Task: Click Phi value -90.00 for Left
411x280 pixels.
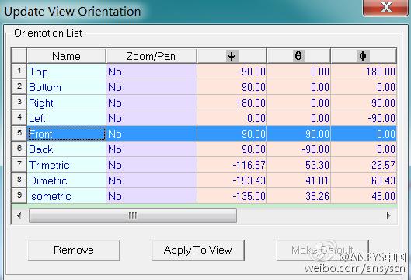Action: (364, 117)
